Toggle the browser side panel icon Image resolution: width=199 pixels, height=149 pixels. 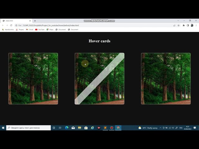click(188, 25)
